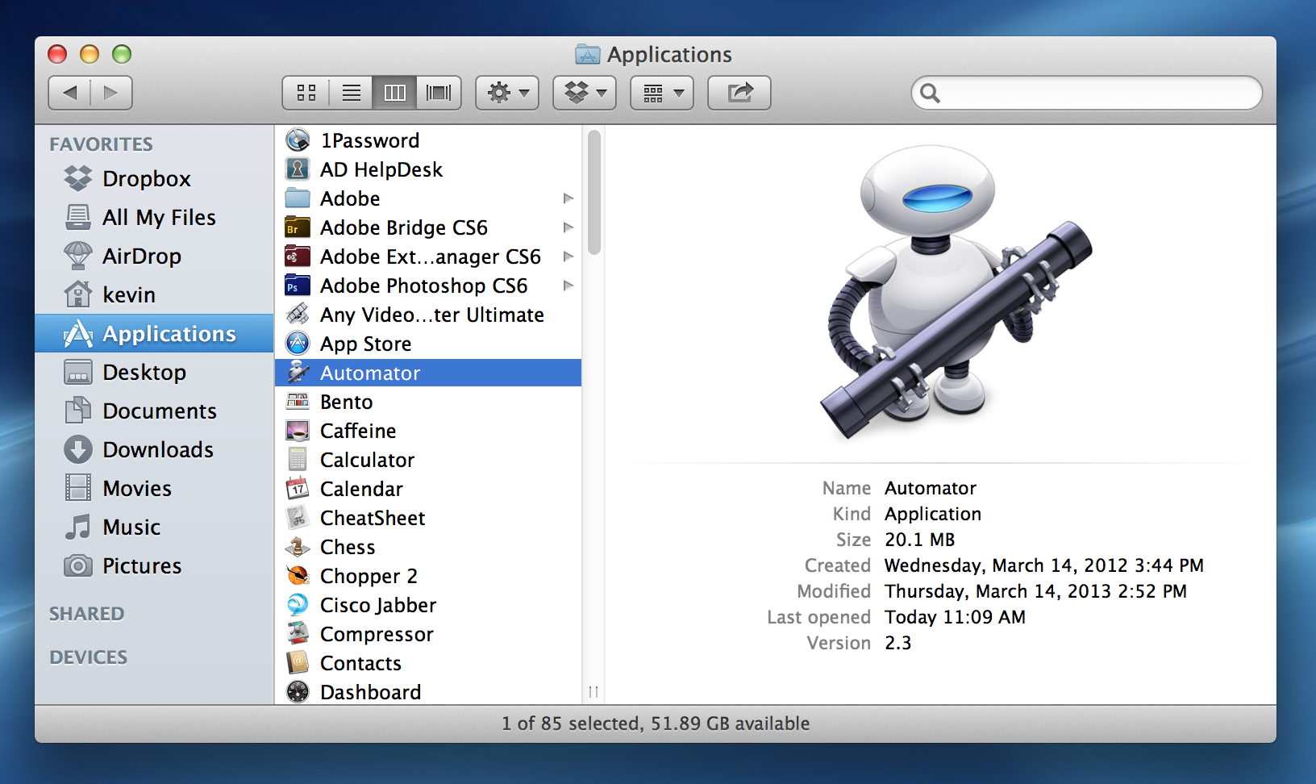Select Adobe Photoshop CS6 icon
This screenshot has height=784, width=1316.
(x=298, y=286)
